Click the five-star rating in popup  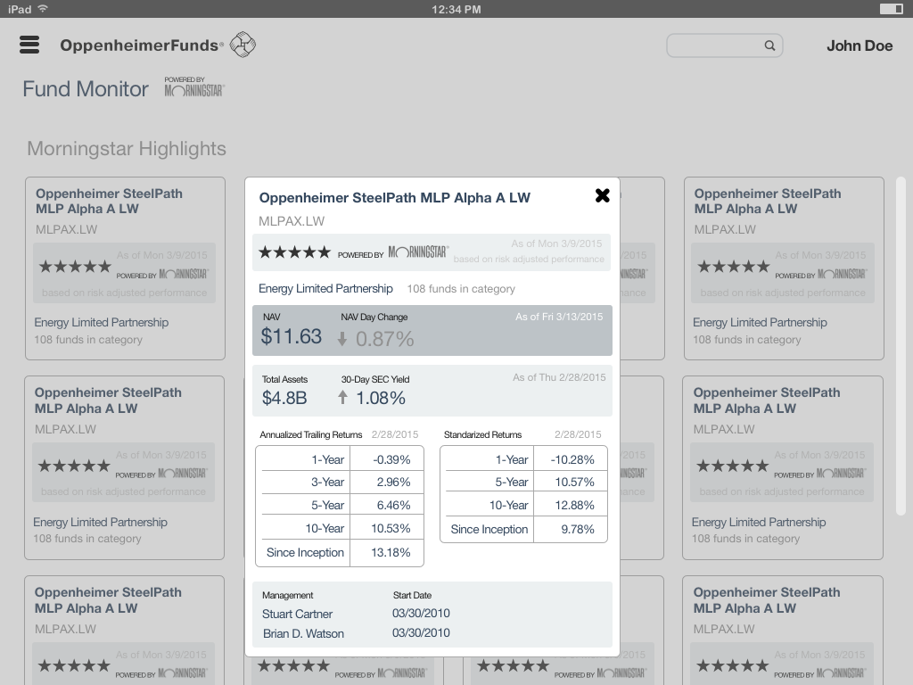[x=294, y=252]
